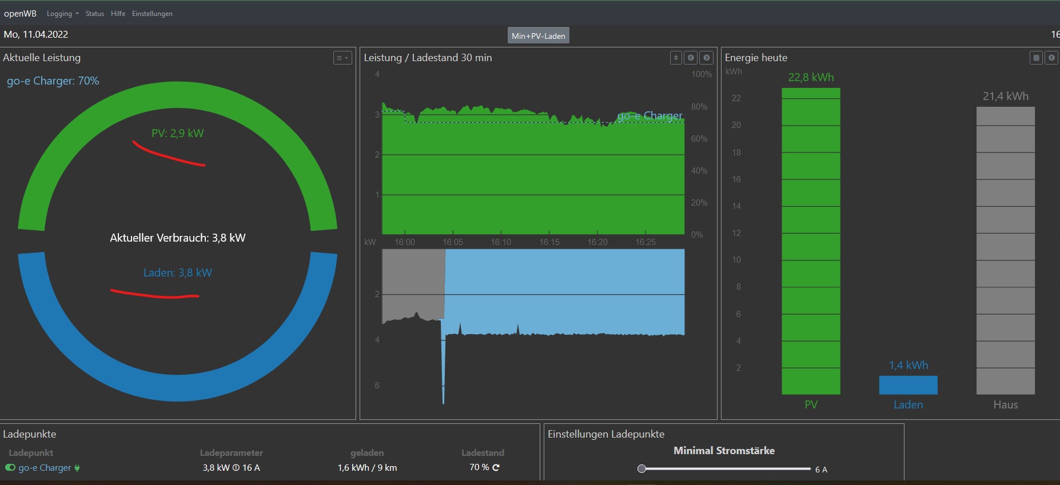Toggle the go-e Charger charge point switch
1060x485 pixels.
click(10, 467)
